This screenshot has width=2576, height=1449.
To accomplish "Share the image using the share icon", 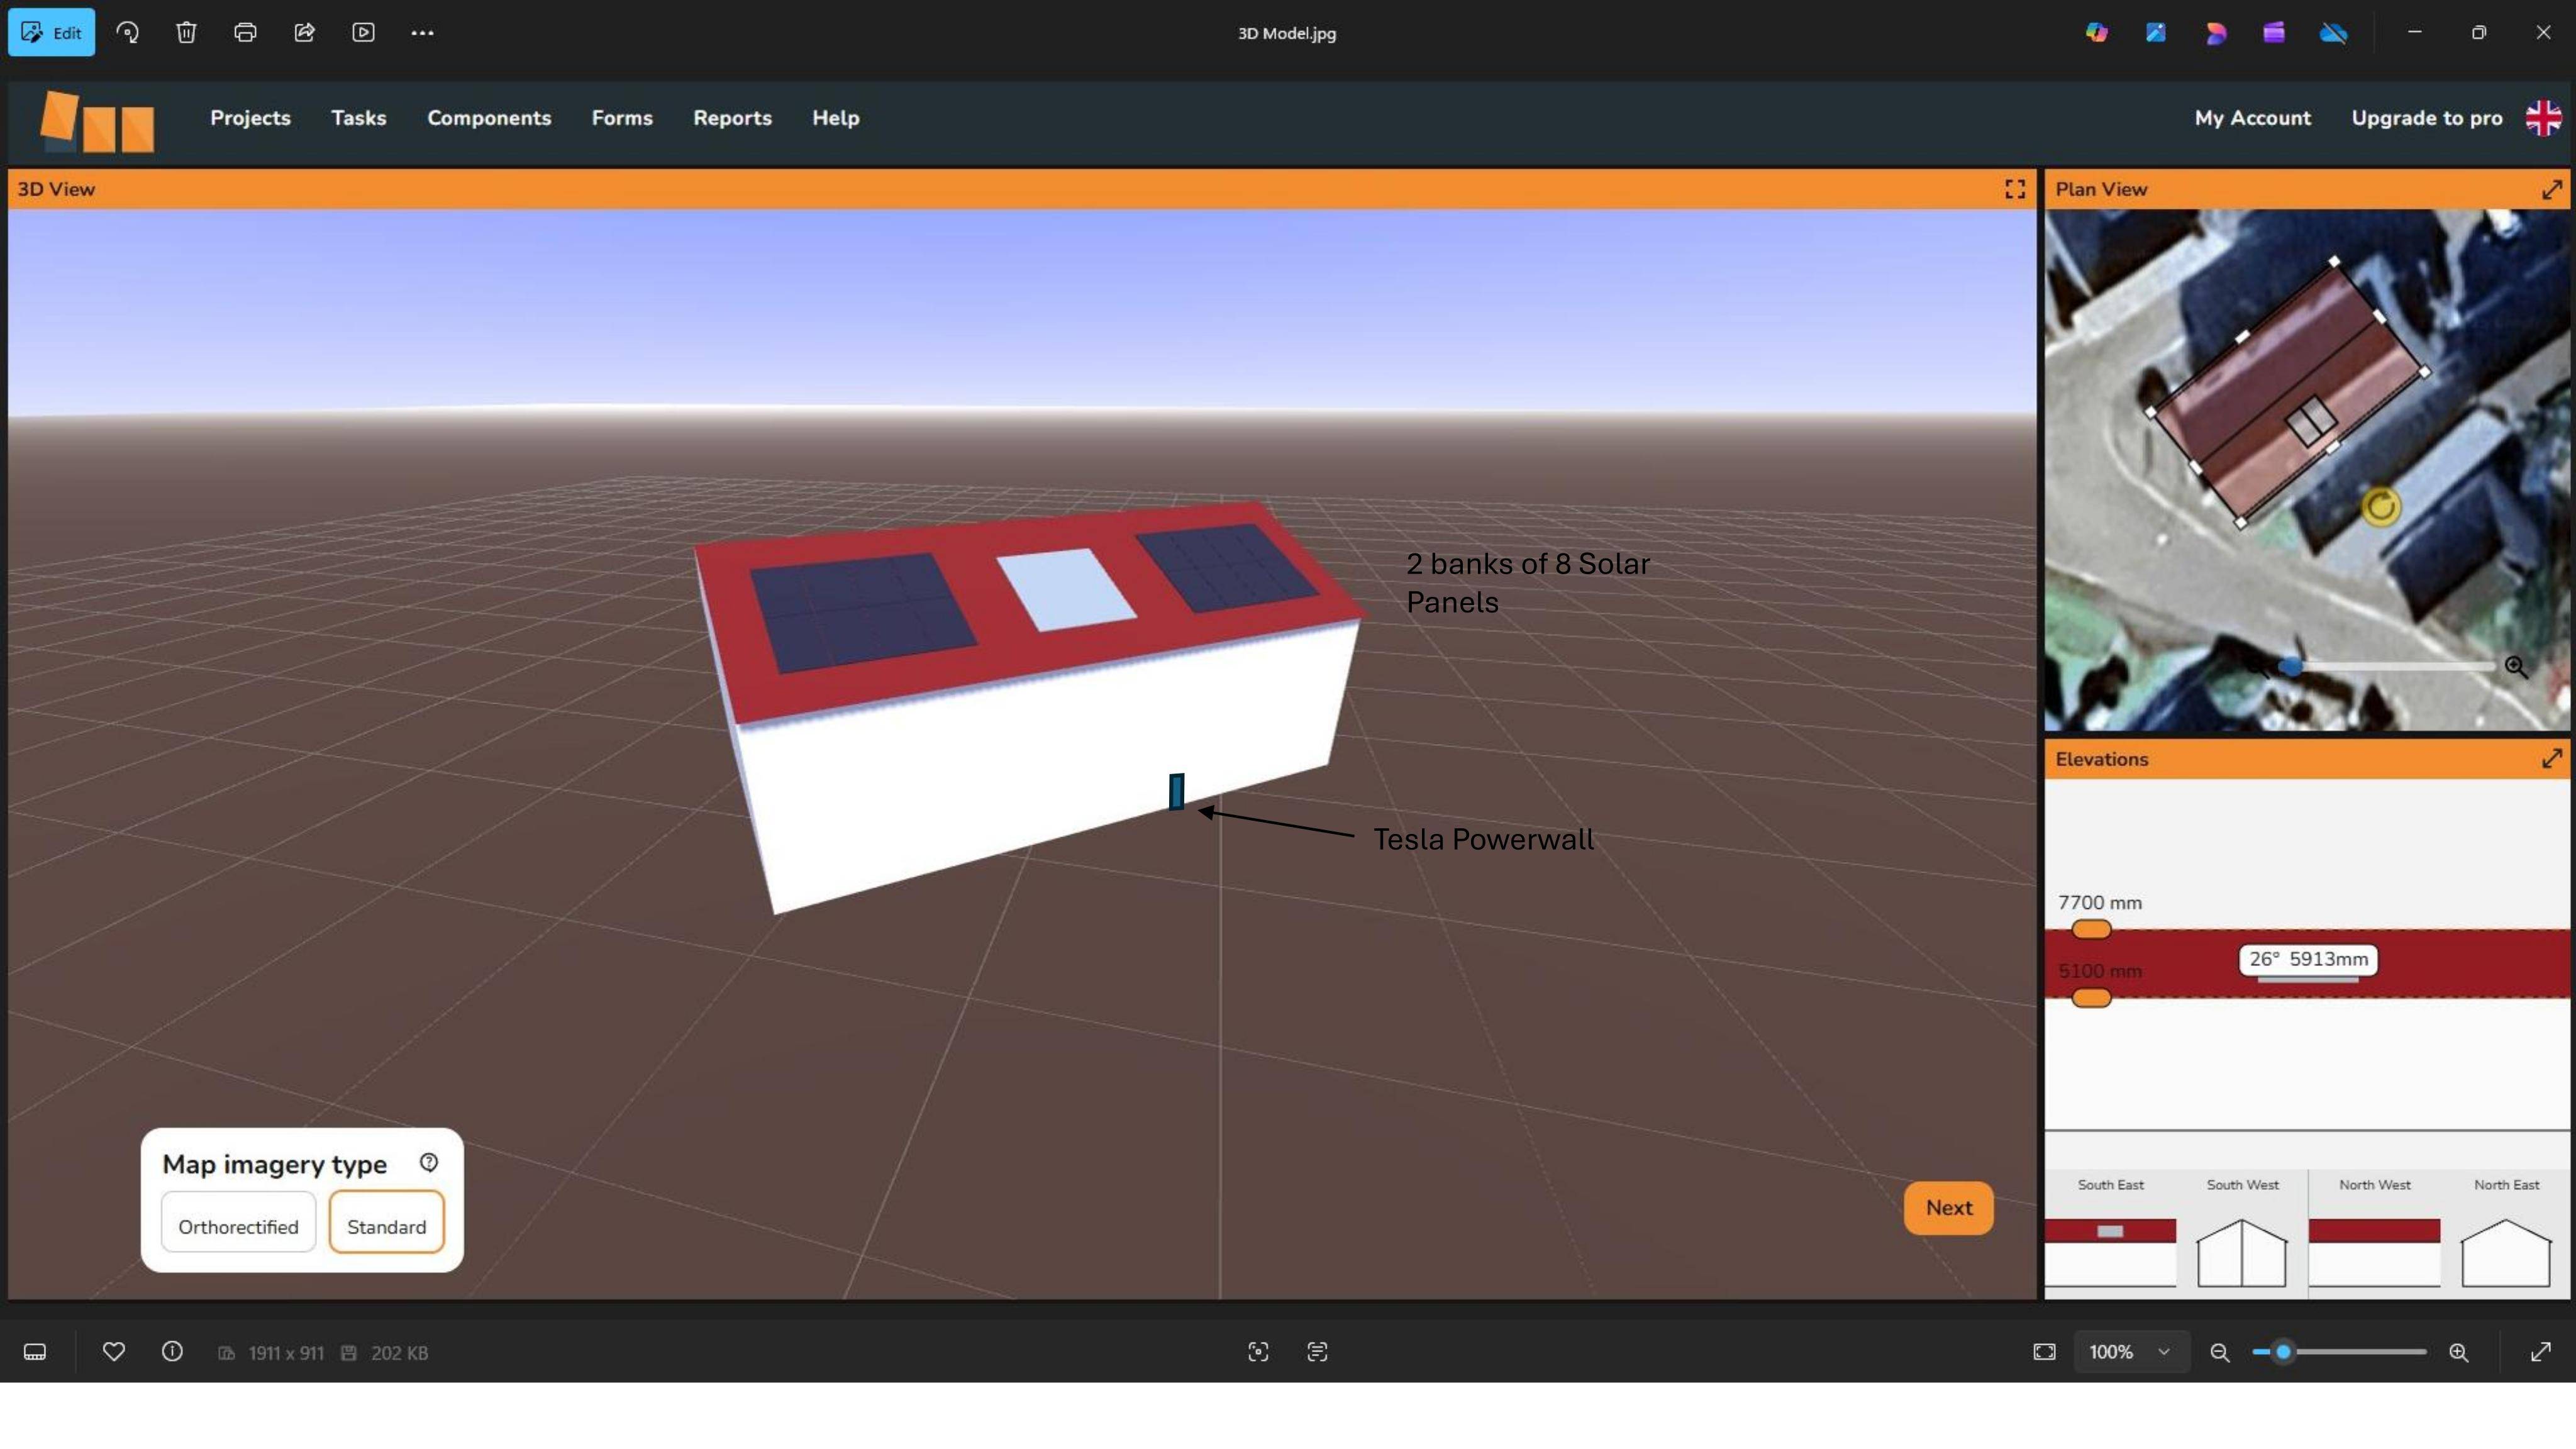I will [305, 32].
